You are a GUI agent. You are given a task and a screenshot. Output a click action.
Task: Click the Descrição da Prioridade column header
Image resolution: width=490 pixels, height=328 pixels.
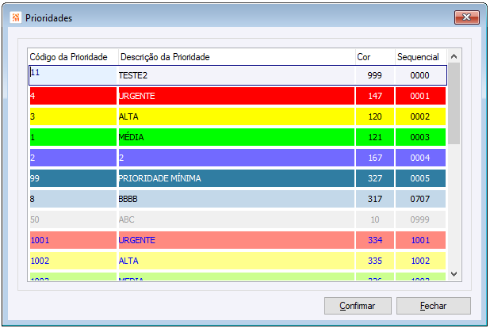pyautogui.click(x=237, y=57)
